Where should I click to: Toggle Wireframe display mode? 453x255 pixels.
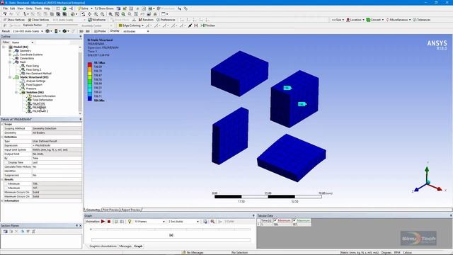tap(97, 20)
